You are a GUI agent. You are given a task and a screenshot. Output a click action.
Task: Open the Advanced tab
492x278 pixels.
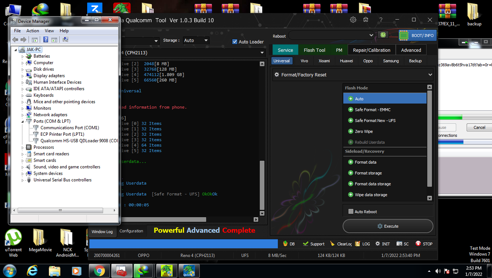(411, 50)
